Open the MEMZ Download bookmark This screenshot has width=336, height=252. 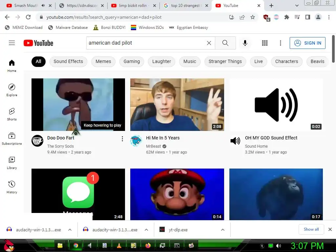(24, 28)
